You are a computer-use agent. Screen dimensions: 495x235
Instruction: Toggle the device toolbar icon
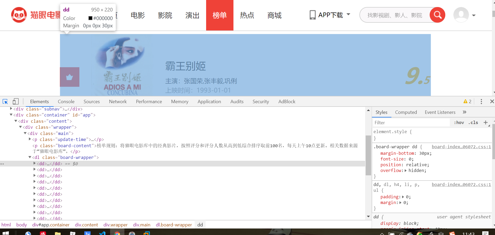pyautogui.click(x=16, y=101)
